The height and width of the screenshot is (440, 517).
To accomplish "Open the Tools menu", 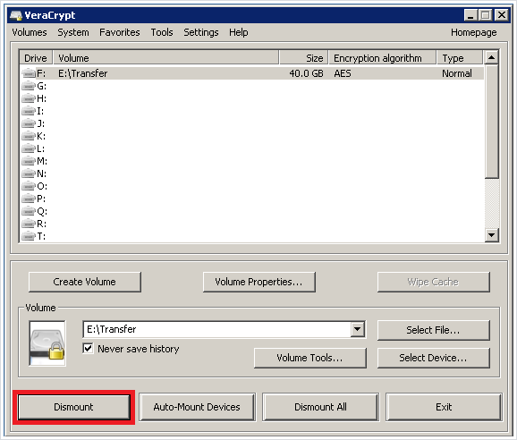I will click(162, 32).
